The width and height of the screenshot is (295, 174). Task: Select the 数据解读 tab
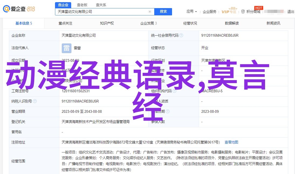coord(232,23)
